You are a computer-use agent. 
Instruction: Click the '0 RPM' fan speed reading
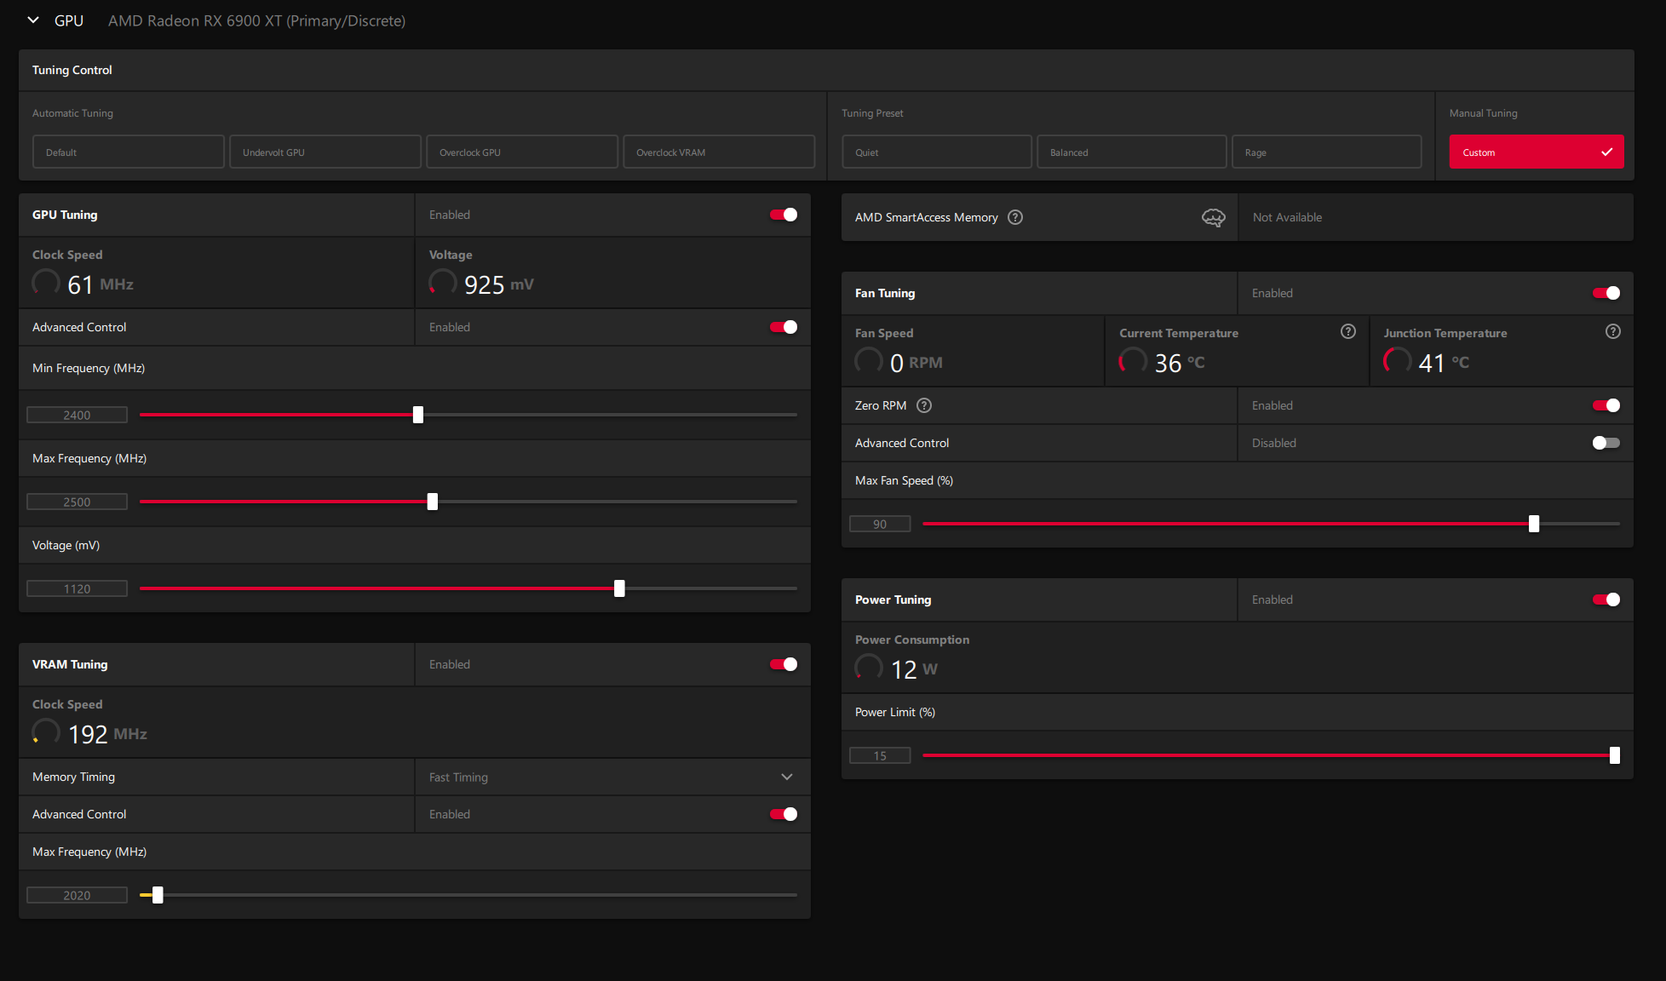click(916, 363)
